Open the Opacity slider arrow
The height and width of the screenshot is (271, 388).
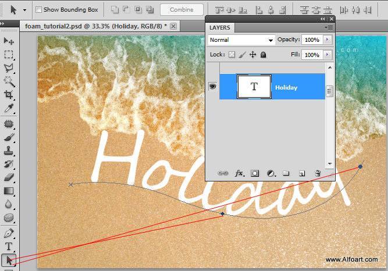pyautogui.click(x=327, y=40)
